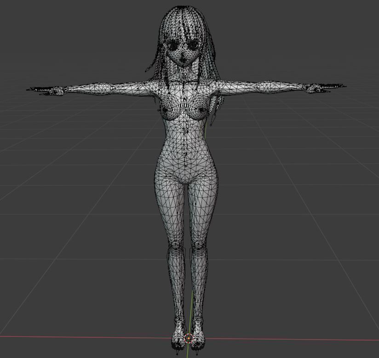Click the 3D cursor at the origin
The height and width of the screenshot is (358, 379).
(188, 338)
